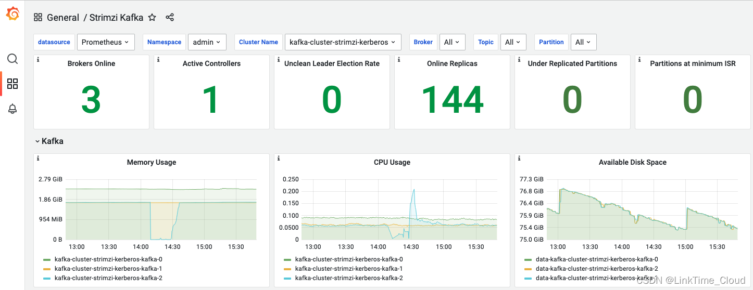
Task: Click blue swatch for kafka-2 in Memory legend
Action: coord(47,279)
